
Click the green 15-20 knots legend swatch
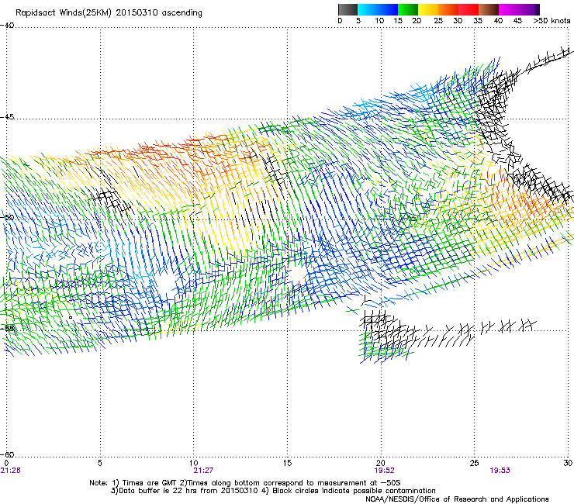coord(408,9)
